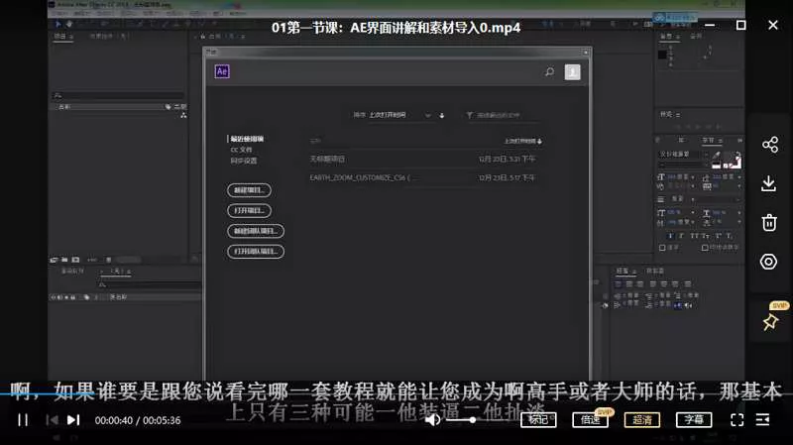Pause the video playback
793x445 pixels.
pos(22,419)
